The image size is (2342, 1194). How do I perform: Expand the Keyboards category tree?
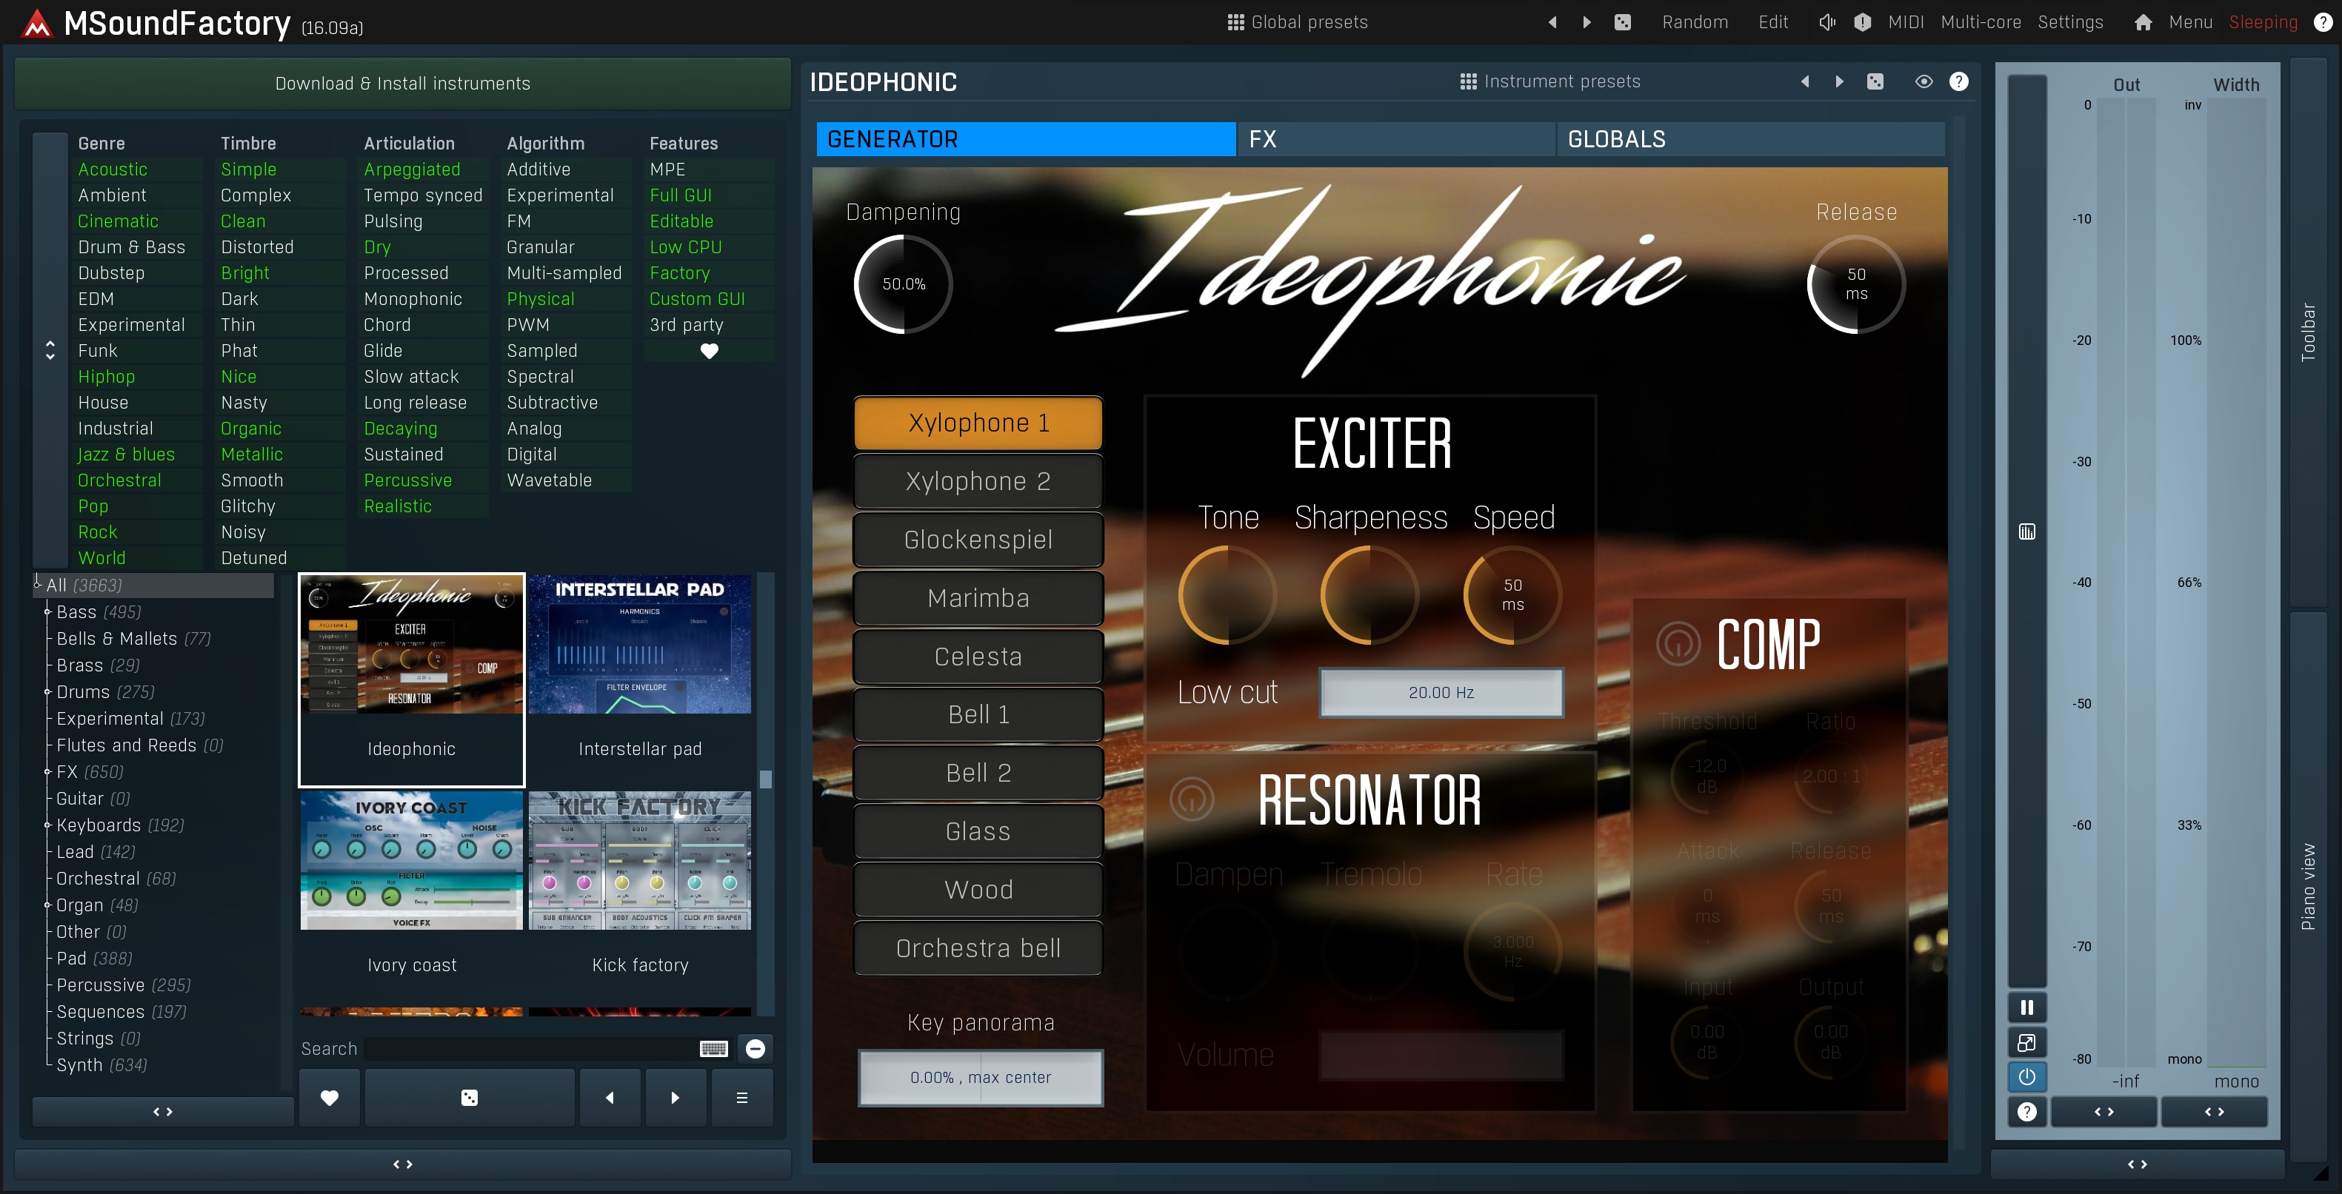pyautogui.click(x=47, y=824)
